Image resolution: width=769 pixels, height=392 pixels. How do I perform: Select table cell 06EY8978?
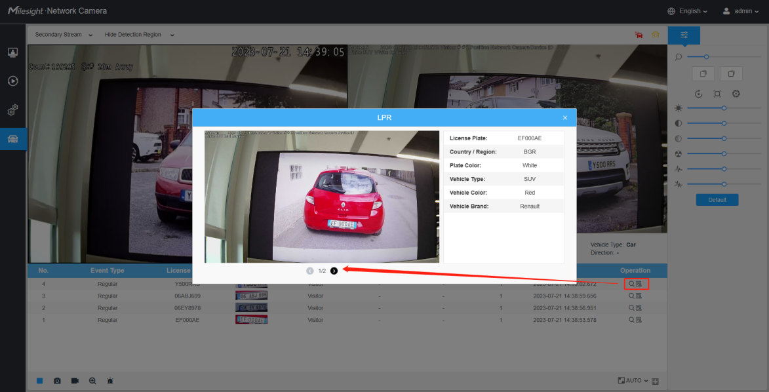coord(187,307)
